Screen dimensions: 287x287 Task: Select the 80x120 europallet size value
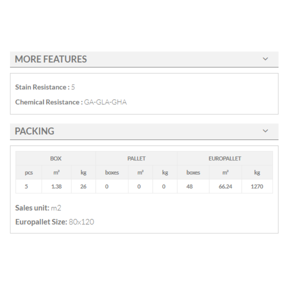[x=82, y=222]
